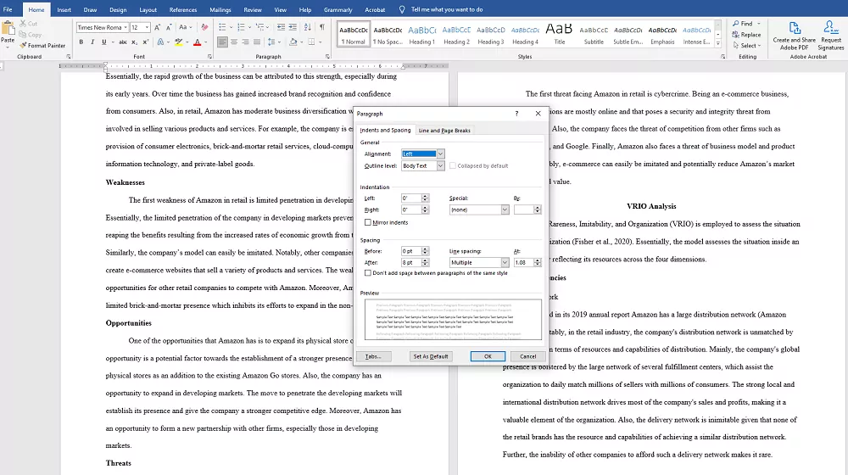
Task: Toggle Underline formatting
Action: tap(103, 42)
